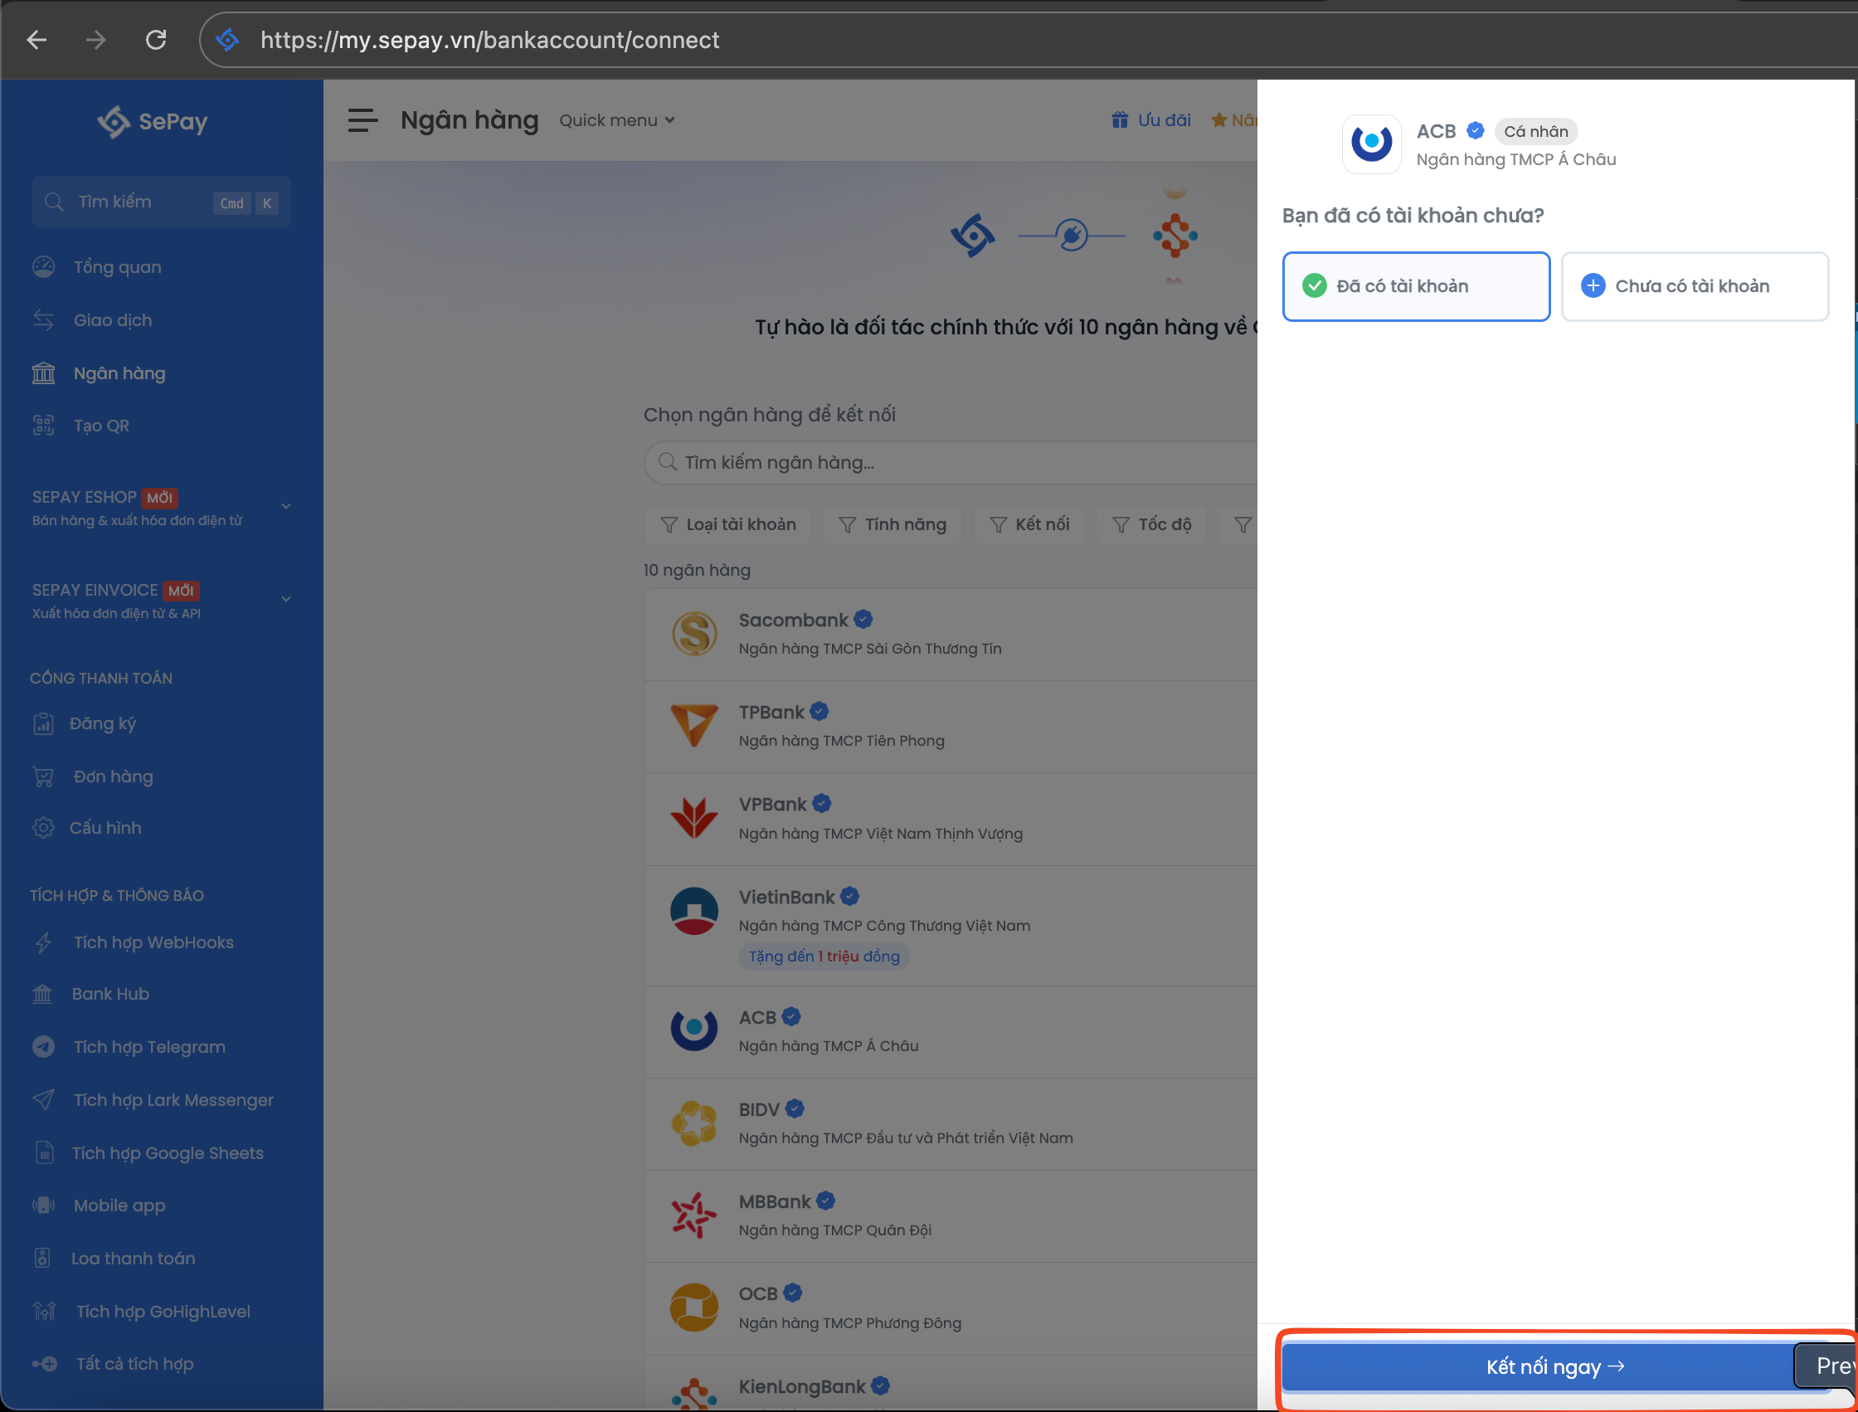
Task: Click the hamburger menu icon
Action: pyautogui.click(x=363, y=120)
